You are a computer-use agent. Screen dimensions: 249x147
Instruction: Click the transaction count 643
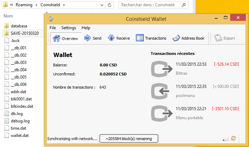pos(103,87)
